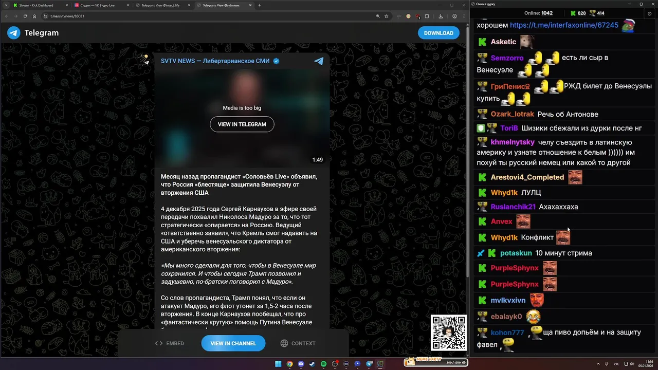Image resolution: width=658 pixels, height=370 pixels.
Task: Open the zoom magnifier in the address bar
Action: point(378,16)
